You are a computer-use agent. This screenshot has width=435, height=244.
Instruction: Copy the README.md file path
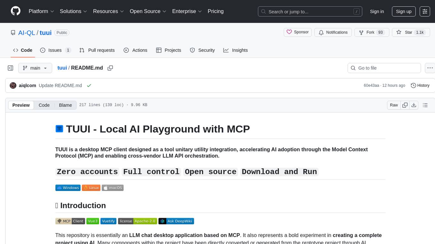(x=110, y=68)
